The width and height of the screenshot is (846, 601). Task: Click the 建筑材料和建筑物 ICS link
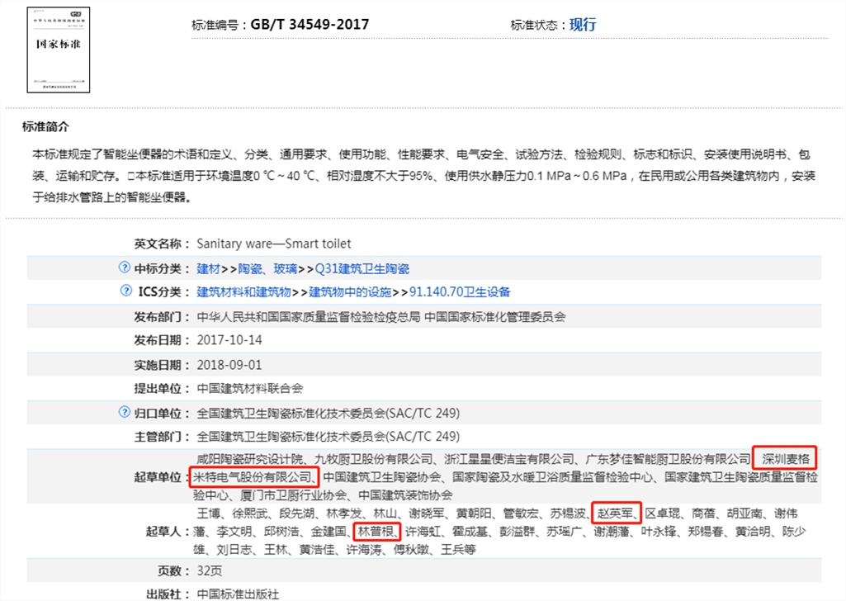point(243,292)
